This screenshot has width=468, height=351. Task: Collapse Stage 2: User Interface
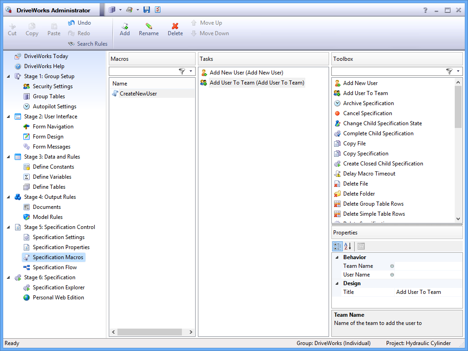(8, 117)
